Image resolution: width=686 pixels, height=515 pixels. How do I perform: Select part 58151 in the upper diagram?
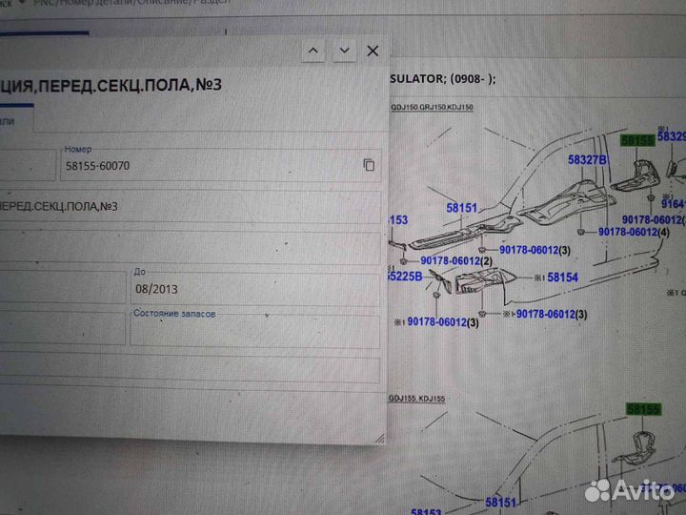point(462,205)
